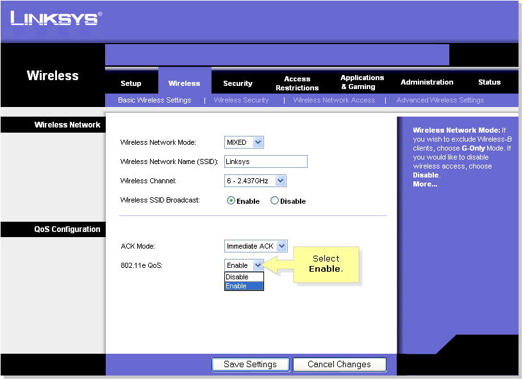Screen dimensions: 523x380
Task: Open the Wireless Network Access page
Action: point(334,100)
